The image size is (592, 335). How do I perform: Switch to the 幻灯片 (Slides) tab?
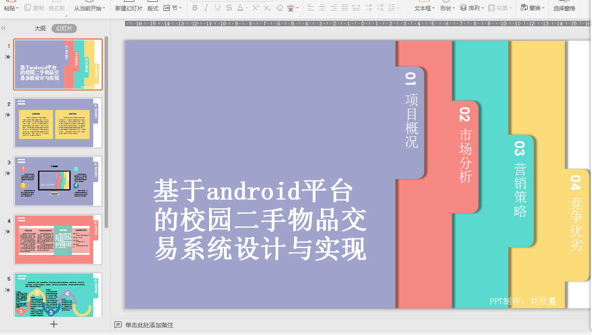click(x=64, y=29)
